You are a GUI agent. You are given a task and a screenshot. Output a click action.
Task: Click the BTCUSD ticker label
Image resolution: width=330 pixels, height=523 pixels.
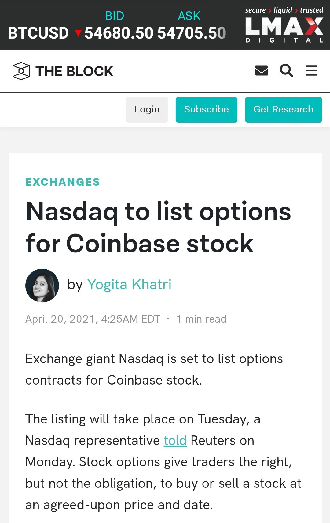click(38, 33)
